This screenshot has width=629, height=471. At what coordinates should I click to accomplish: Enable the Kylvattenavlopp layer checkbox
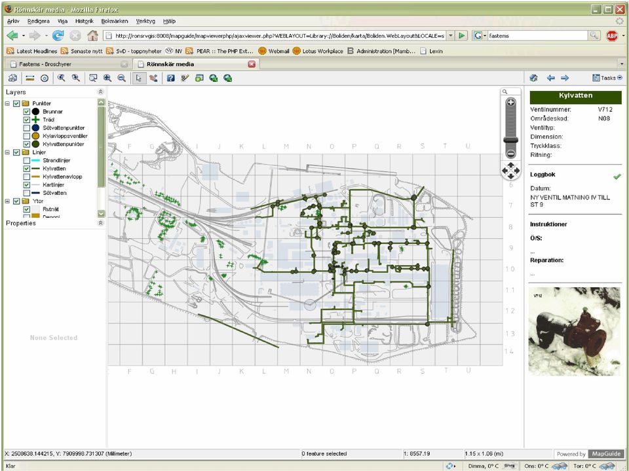26,177
